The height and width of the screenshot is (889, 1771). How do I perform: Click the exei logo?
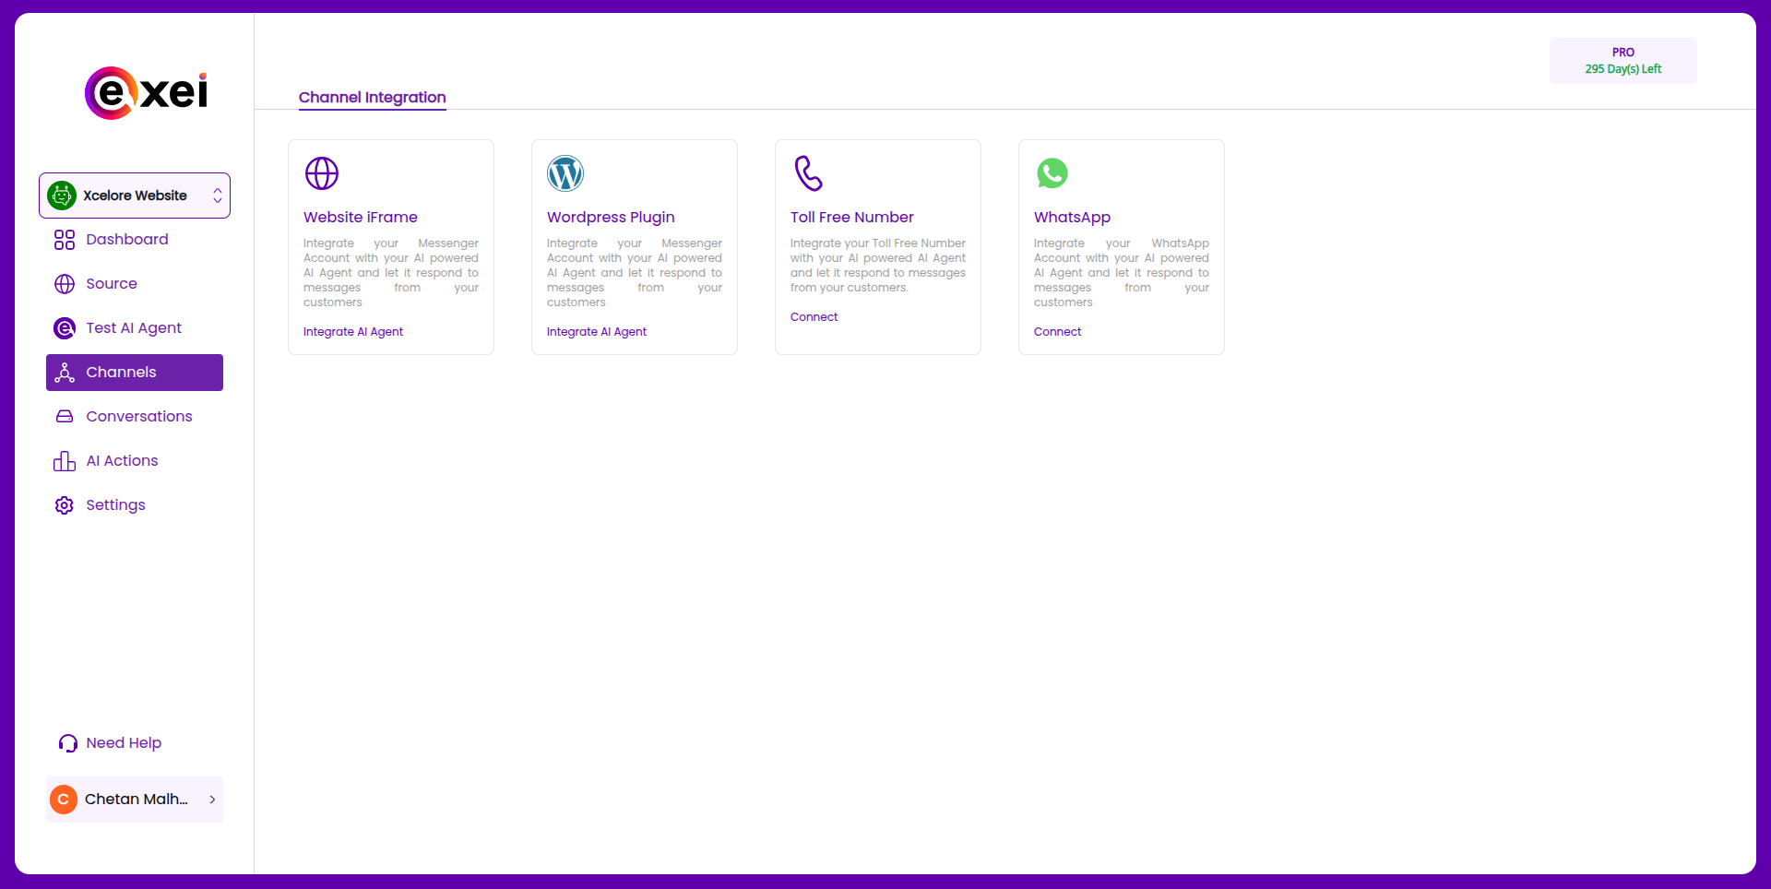tap(147, 93)
